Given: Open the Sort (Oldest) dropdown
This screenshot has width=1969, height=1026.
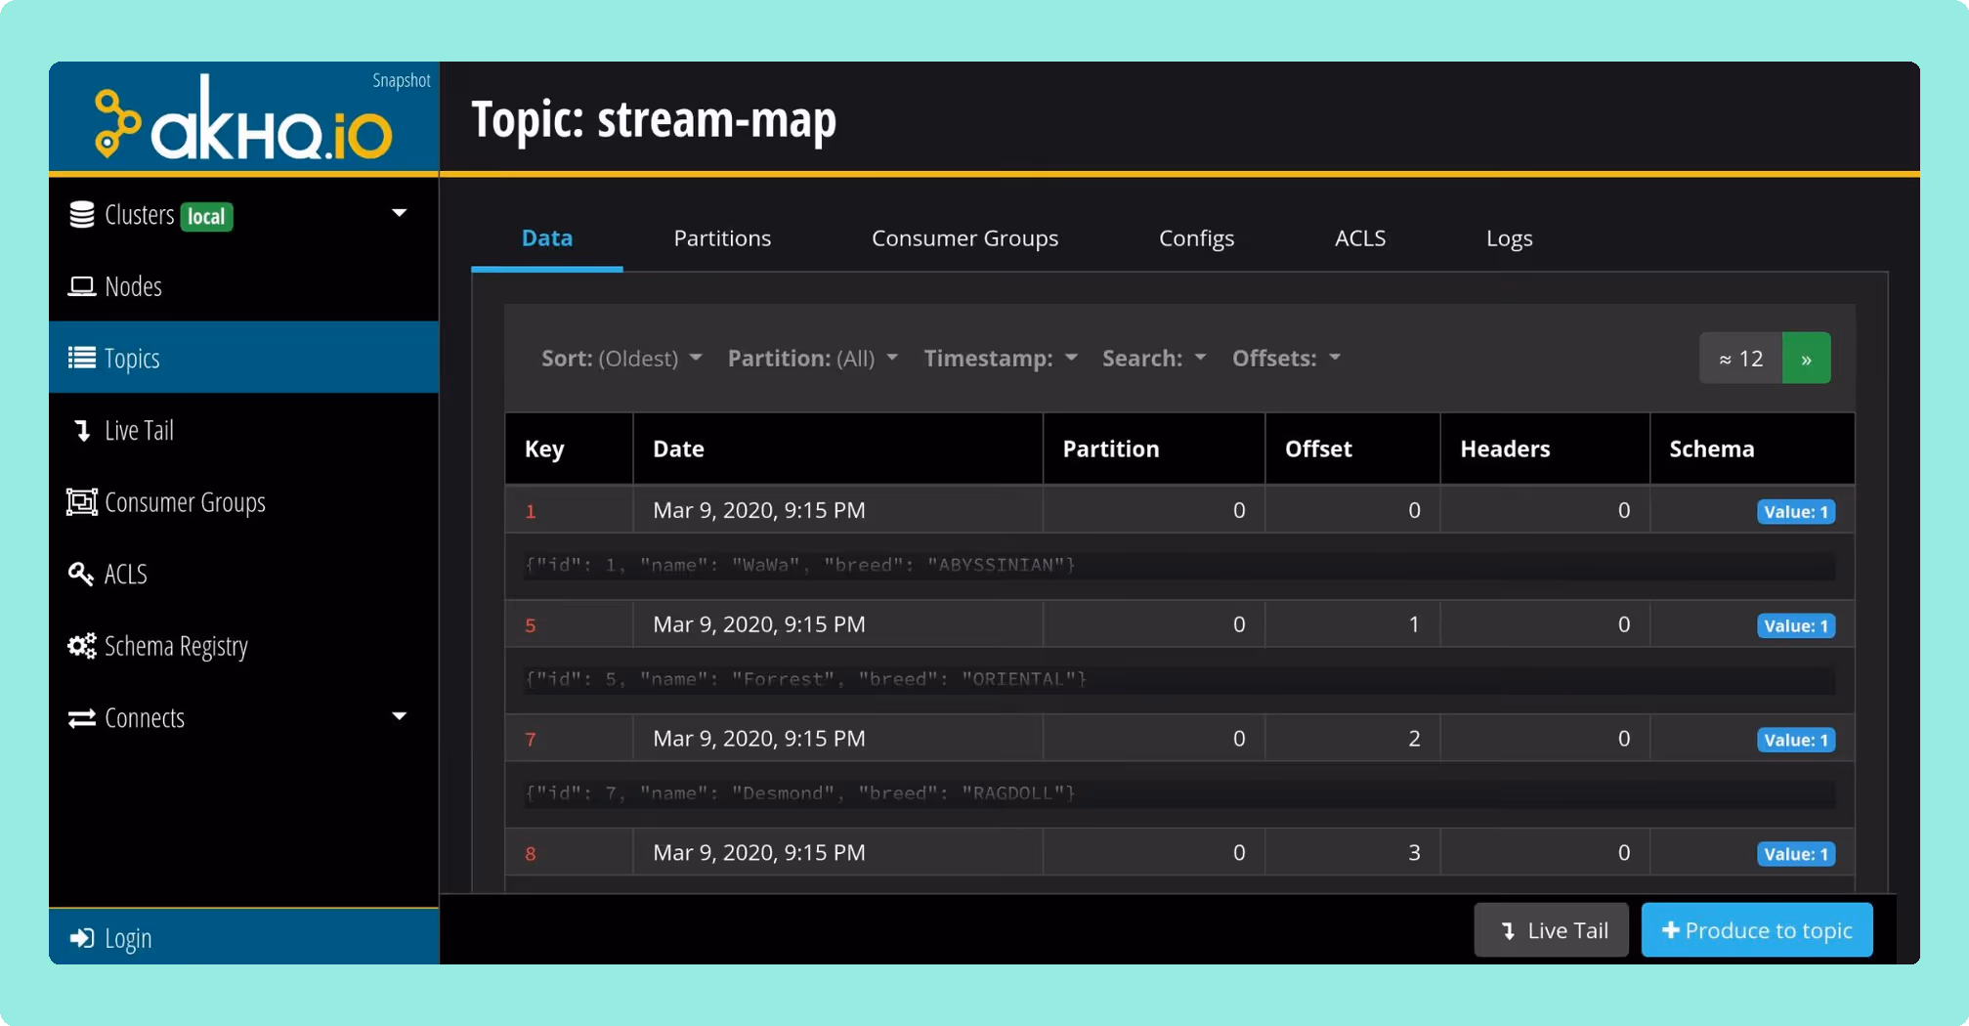Looking at the screenshot, I should (x=621, y=359).
